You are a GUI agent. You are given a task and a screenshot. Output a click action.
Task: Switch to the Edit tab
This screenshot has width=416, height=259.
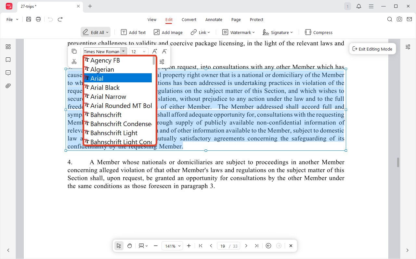[x=169, y=19]
